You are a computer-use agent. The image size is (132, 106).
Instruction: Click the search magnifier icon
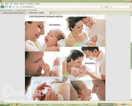tap(130, 7)
